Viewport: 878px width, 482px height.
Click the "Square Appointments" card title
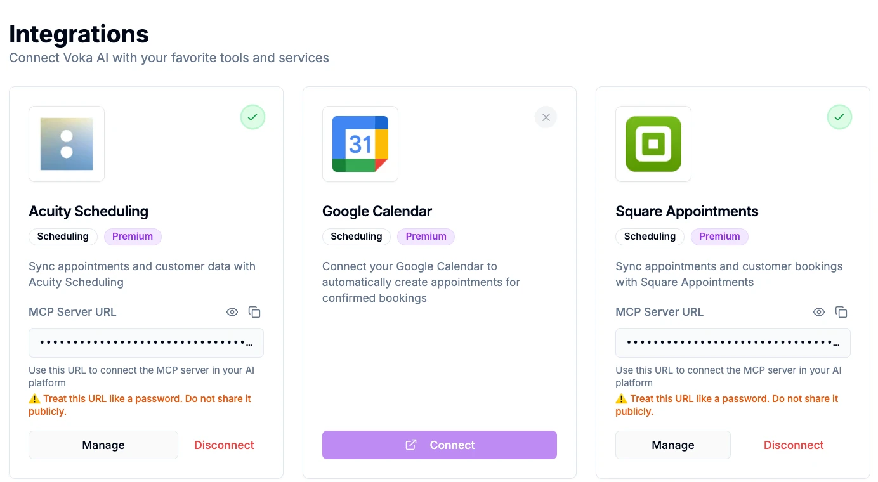click(687, 211)
